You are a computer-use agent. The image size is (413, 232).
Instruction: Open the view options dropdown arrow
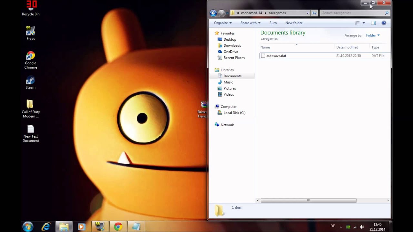pos(363,23)
